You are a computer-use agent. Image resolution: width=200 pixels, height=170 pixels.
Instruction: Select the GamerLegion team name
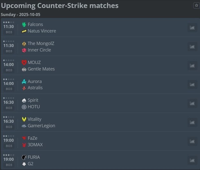pyautogui.click(x=41, y=126)
